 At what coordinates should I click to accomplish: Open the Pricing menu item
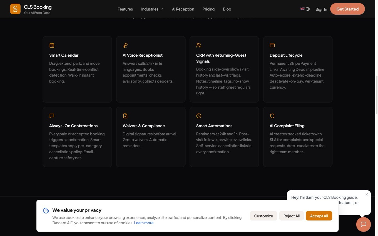(208, 9)
